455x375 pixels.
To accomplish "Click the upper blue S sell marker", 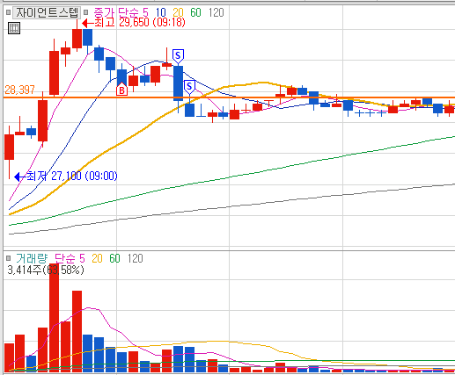I will coord(178,56).
